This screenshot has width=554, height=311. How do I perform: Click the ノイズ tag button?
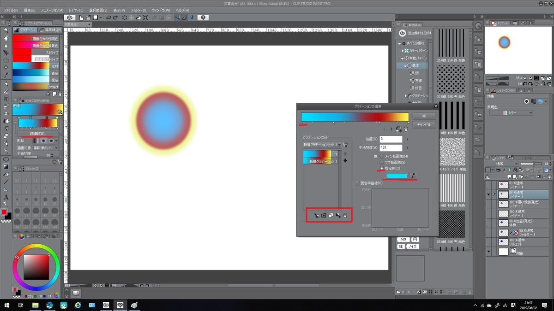412,246
